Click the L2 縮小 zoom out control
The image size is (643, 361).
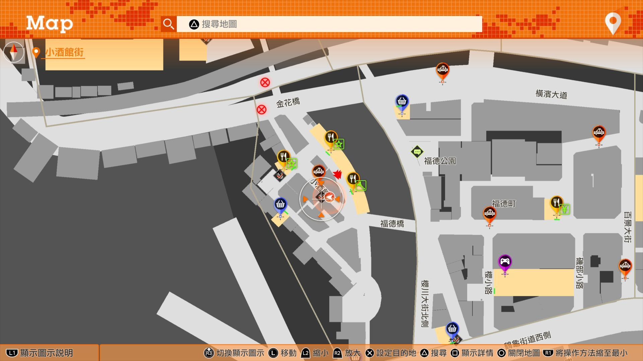(315, 353)
